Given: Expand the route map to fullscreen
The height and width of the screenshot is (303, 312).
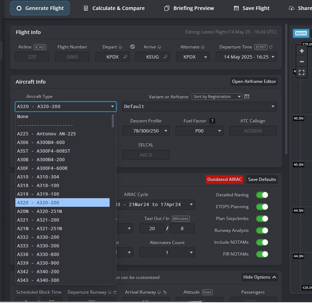Looking at the screenshot, I should pos(302,73).
